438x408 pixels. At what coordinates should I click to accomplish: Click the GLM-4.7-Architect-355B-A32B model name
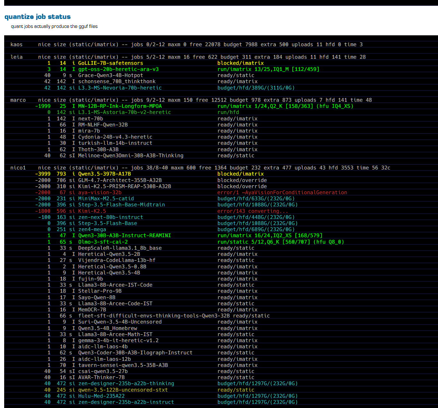[120, 180]
